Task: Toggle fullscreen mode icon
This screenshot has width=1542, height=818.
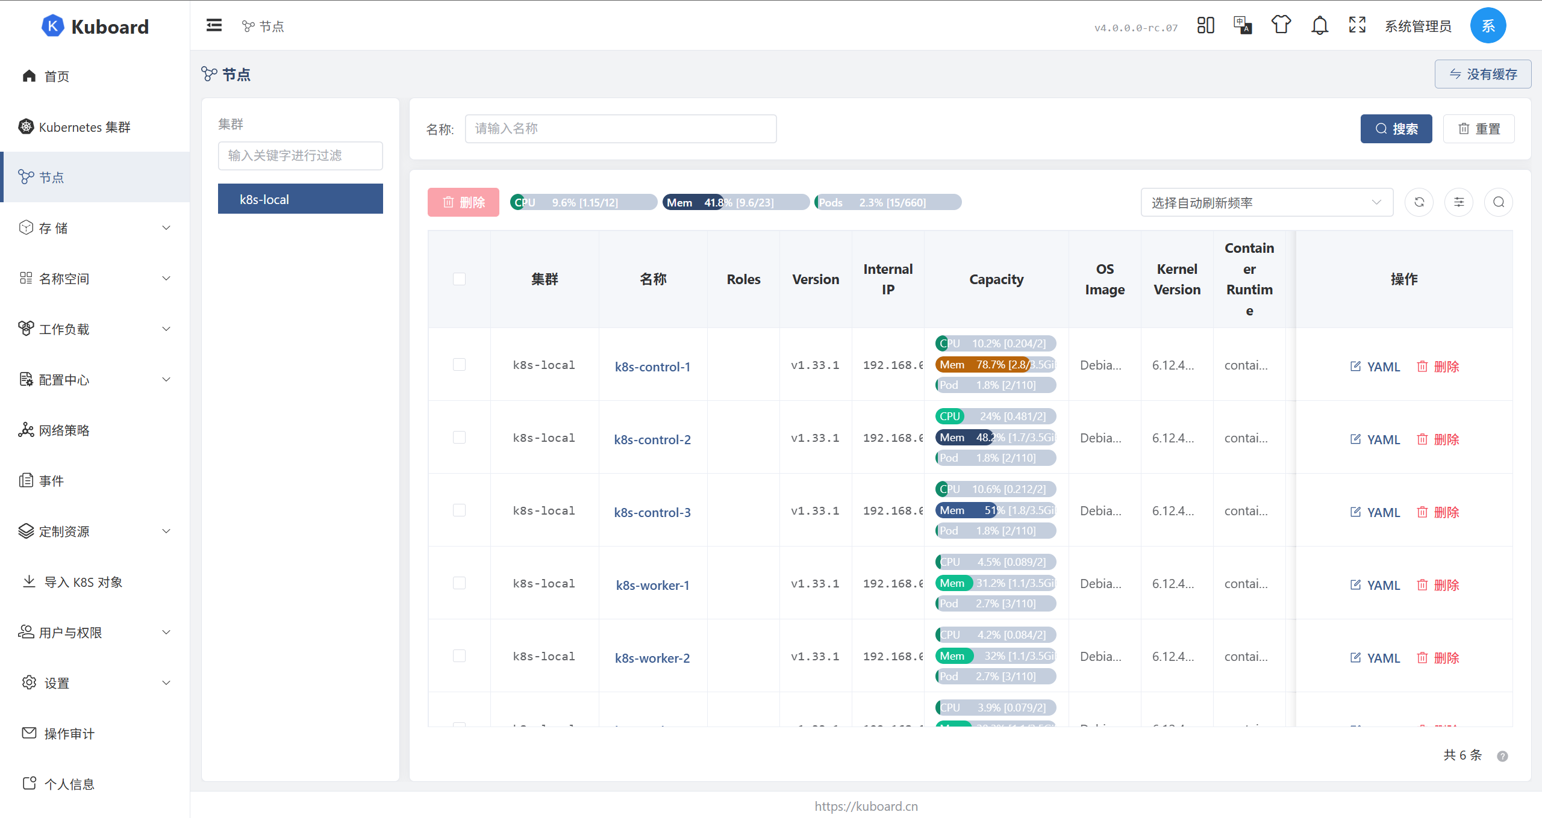Action: (x=1357, y=25)
